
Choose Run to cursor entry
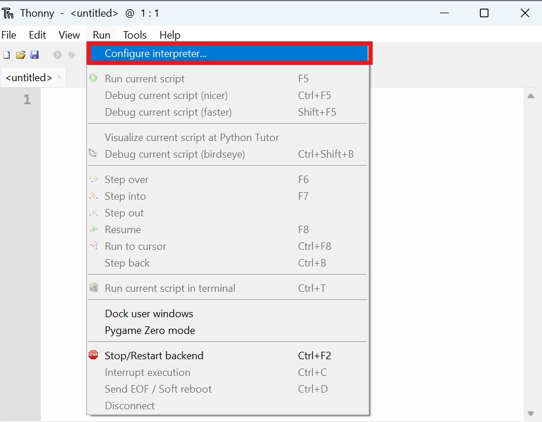click(x=228, y=246)
